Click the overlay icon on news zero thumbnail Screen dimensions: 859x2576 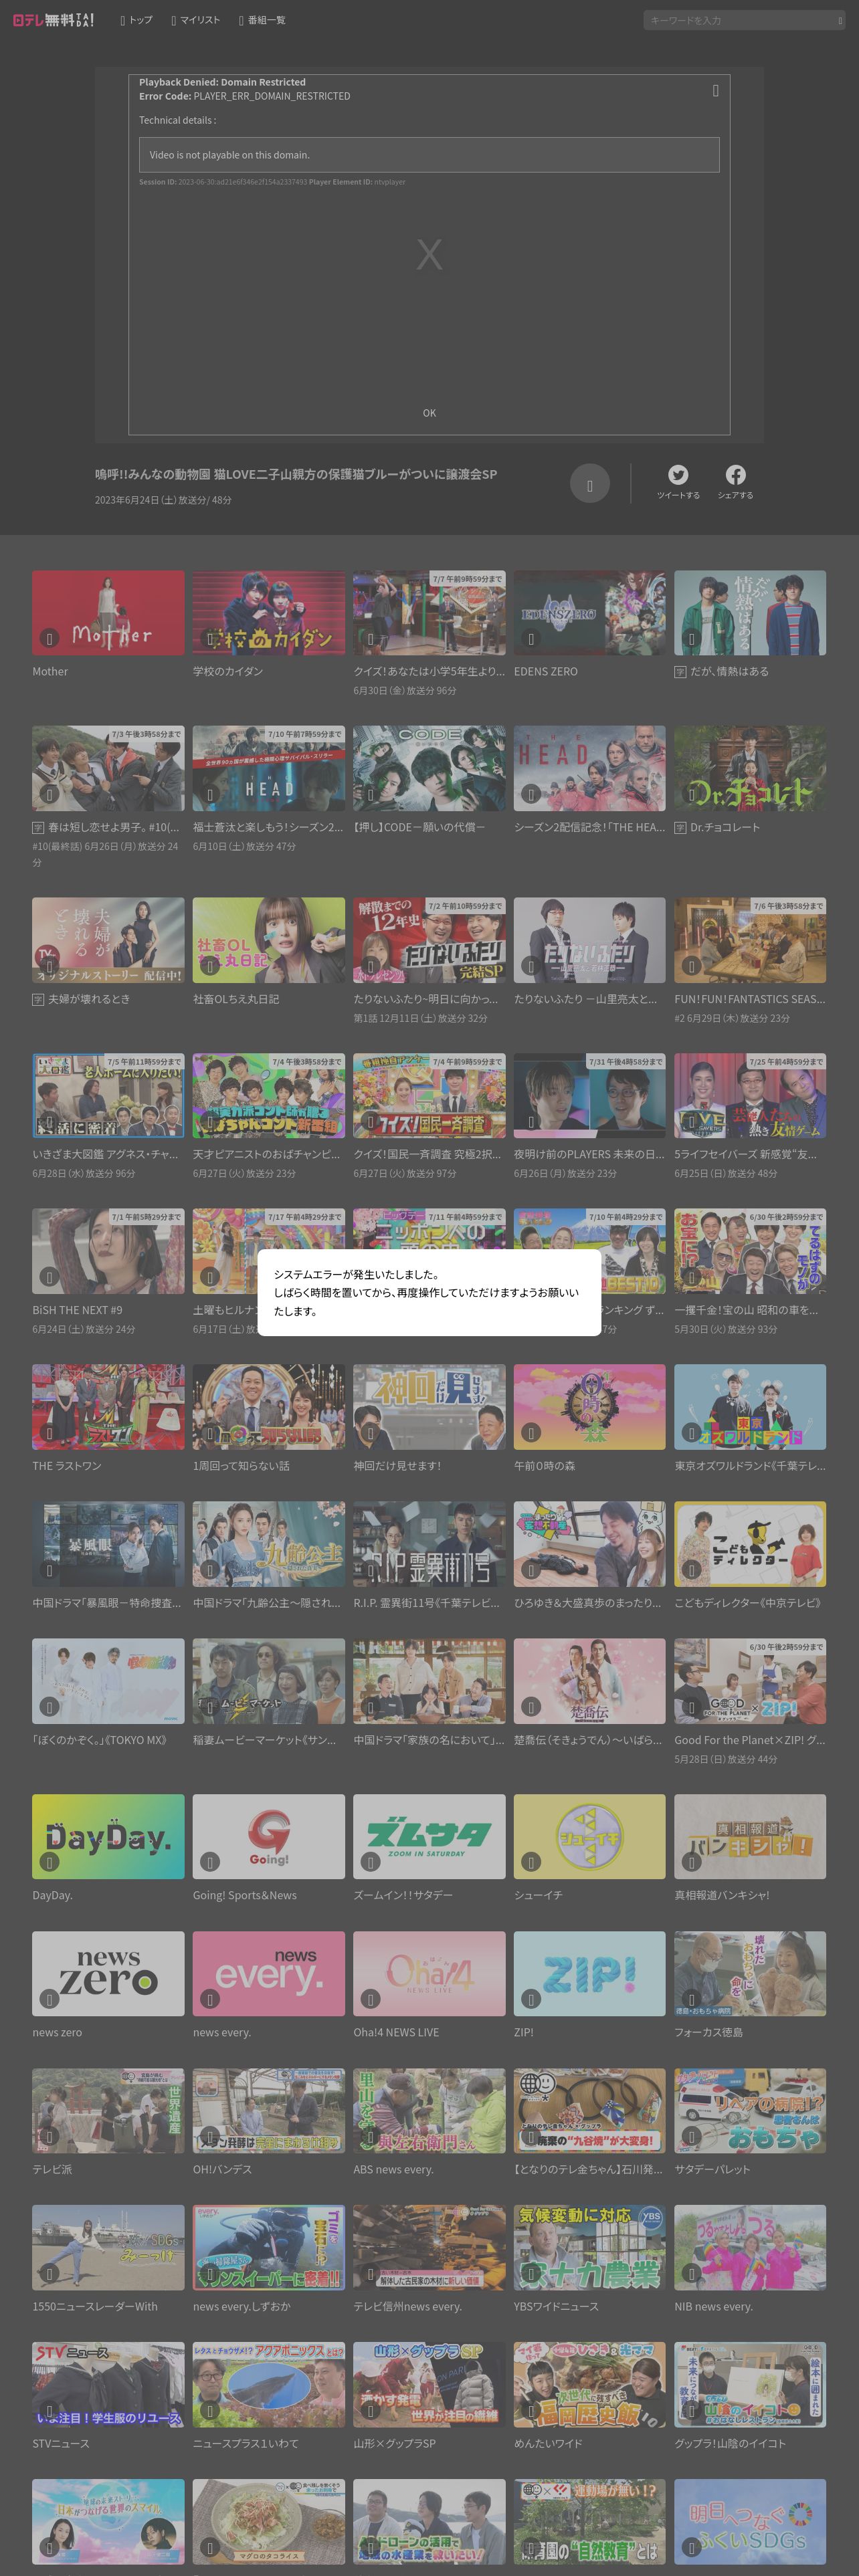click(x=49, y=1999)
